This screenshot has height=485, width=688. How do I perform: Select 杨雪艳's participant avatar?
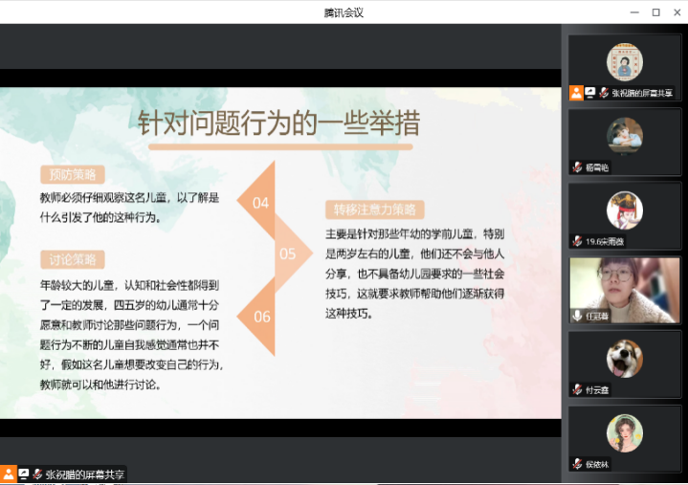625,135
